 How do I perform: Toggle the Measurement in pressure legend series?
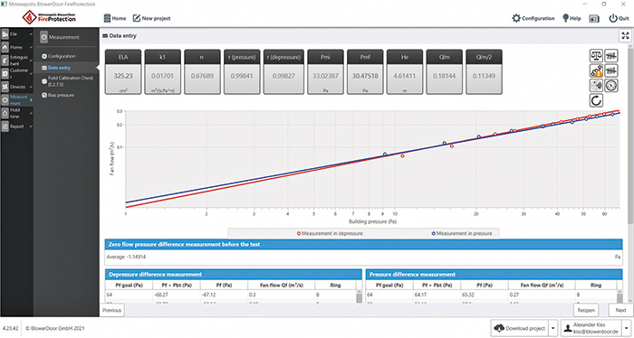(462, 233)
